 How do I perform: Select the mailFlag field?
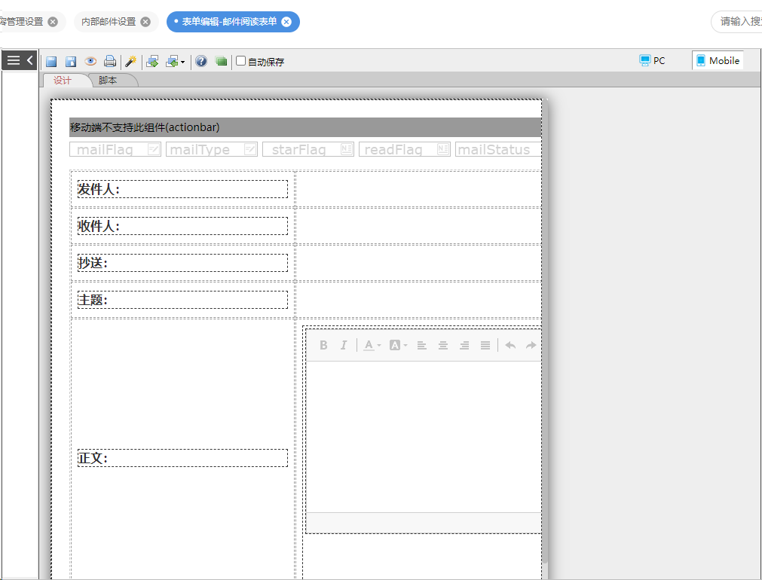click(x=115, y=150)
